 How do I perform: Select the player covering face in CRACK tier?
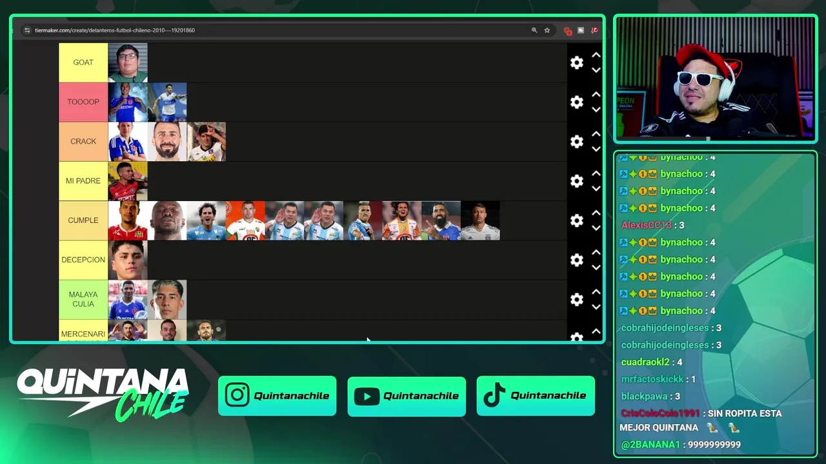click(x=206, y=141)
